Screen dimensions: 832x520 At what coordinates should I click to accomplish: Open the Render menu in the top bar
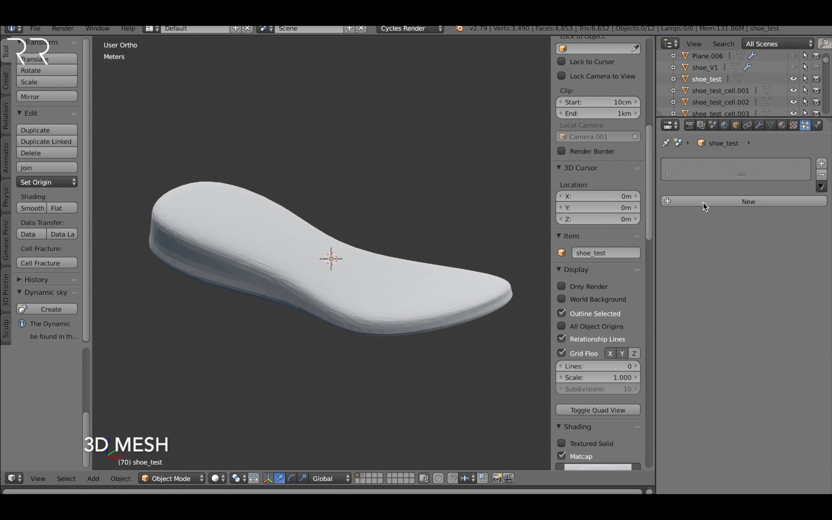click(x=62, y=29)
